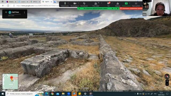Expand Participants options arrow
Image resolution: width=171 pixels, height=96 pixels.
coord(102,3)
